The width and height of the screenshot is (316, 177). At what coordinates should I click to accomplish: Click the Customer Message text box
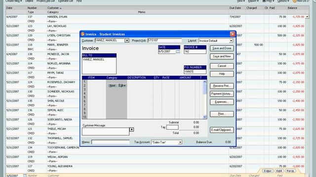pyautogui.click(x=106, y=131)
